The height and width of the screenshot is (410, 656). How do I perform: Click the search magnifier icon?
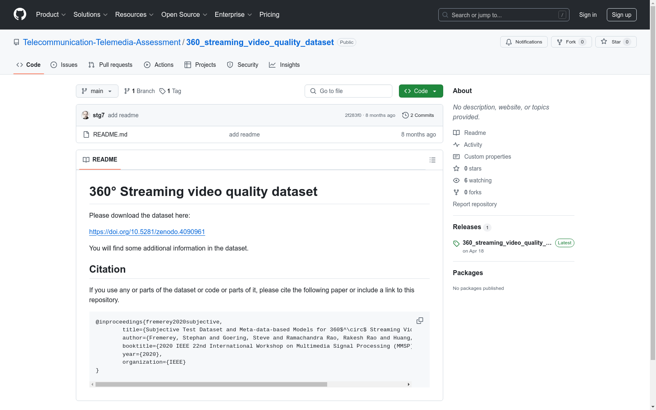tap(445, 15)
